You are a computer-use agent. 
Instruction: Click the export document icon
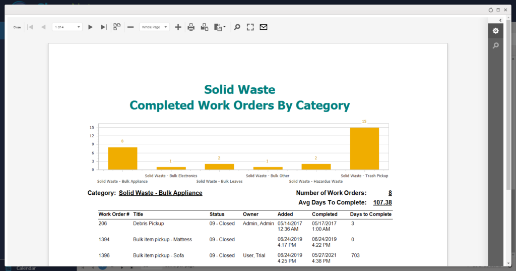218,27
